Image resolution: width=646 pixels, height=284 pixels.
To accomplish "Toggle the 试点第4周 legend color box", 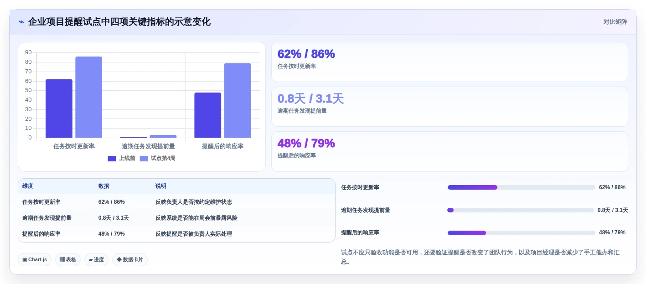I will tap(144, 159).
